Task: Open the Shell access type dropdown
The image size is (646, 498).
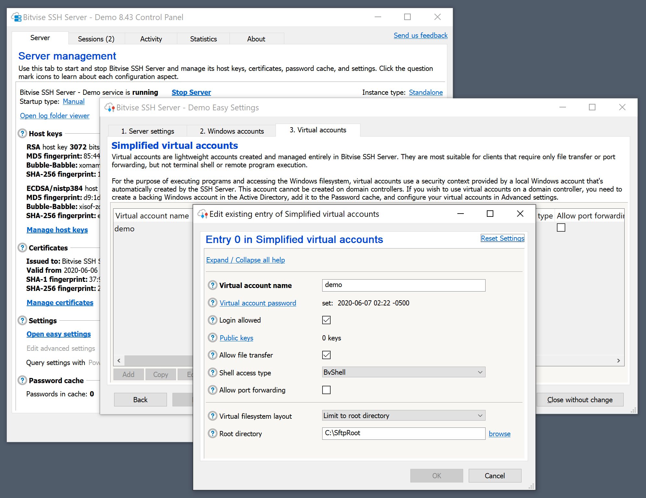Action: click(x=403, y=372)
